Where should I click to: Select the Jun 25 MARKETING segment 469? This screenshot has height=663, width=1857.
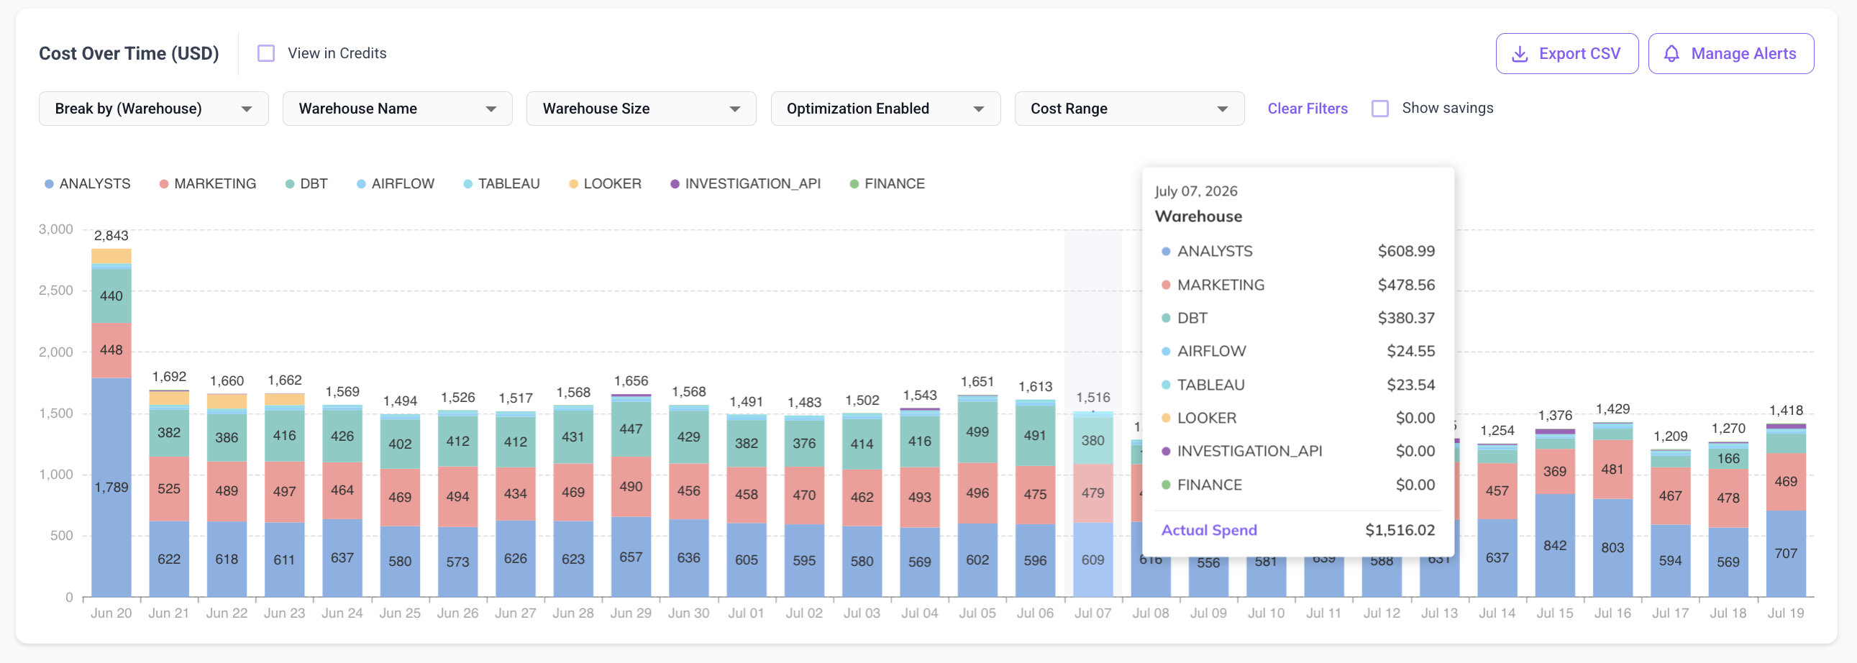(400, 498)
